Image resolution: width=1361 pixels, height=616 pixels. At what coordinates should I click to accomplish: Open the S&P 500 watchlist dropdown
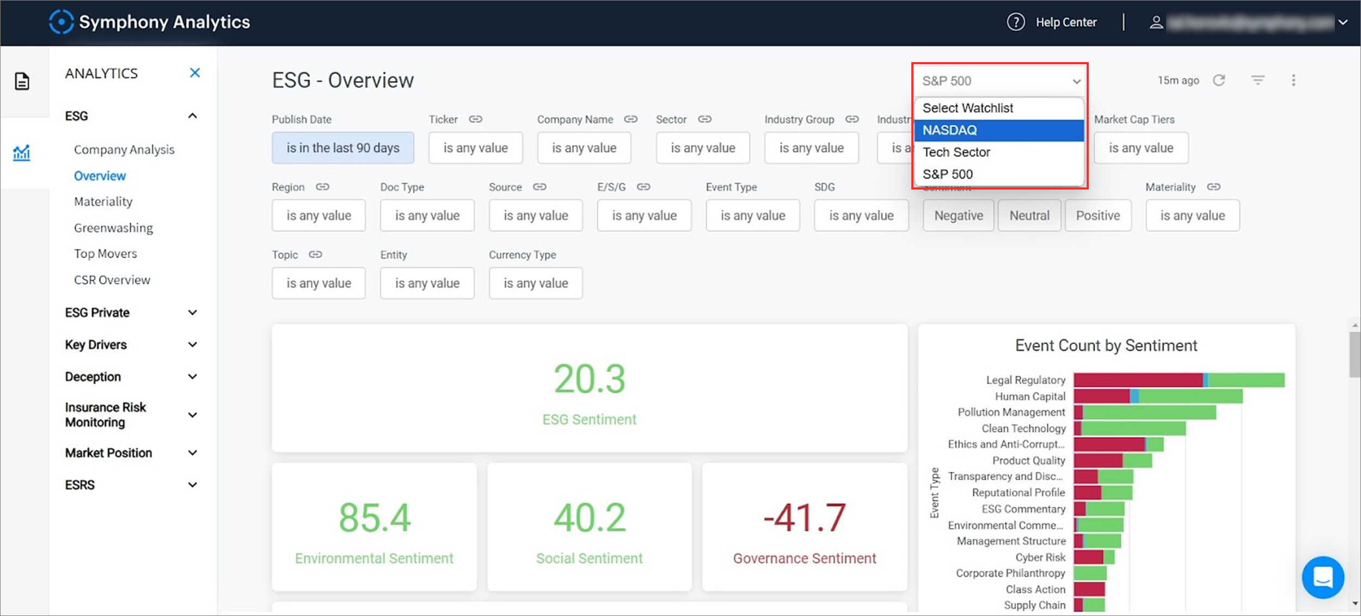click(x=1000, y=81)
